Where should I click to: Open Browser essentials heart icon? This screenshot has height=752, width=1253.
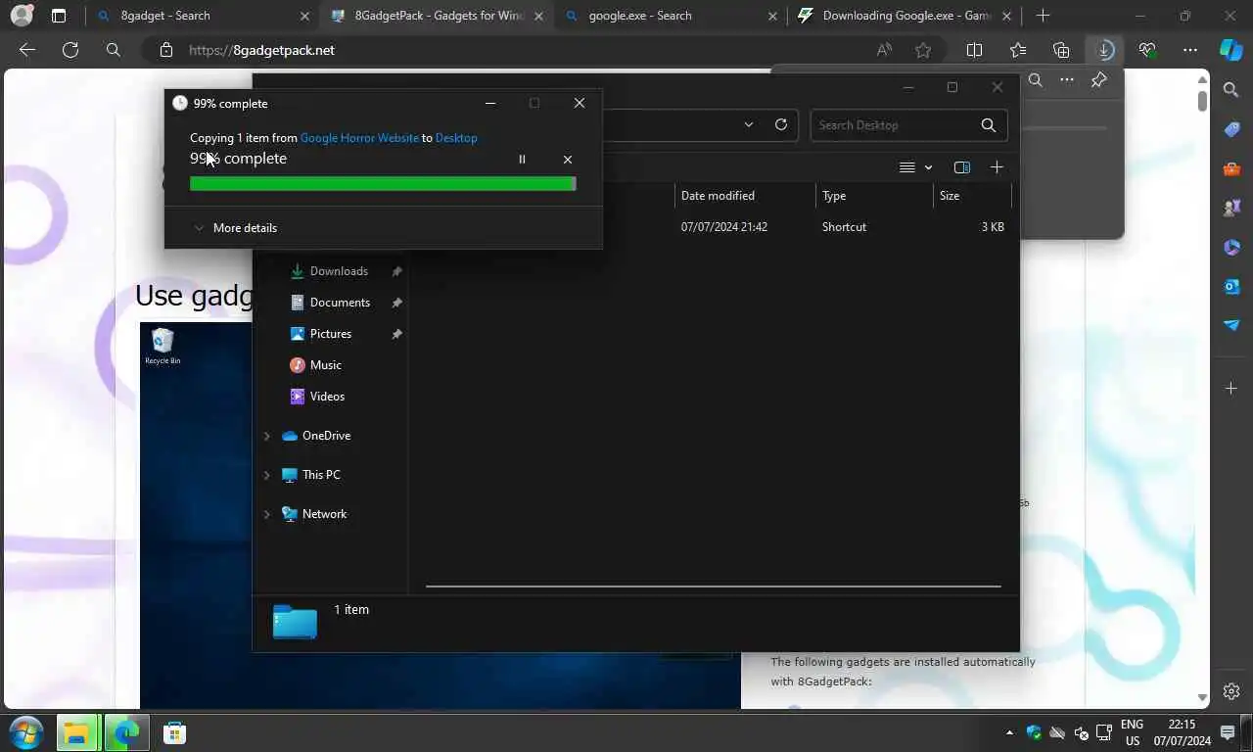tap(1147, 50)
